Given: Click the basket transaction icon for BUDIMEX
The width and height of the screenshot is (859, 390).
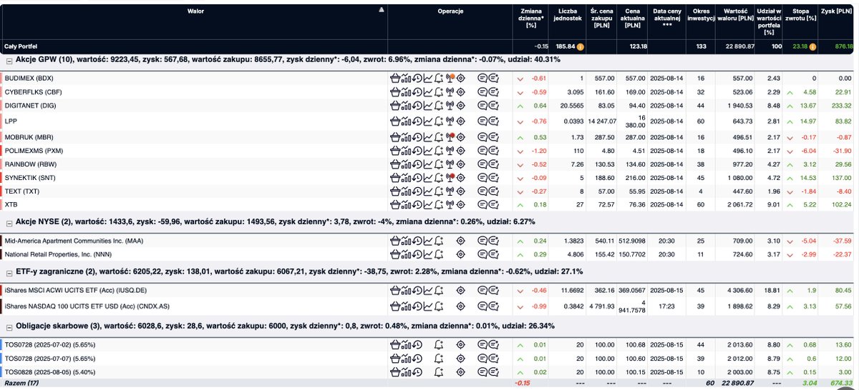Looking at the screenshot, I should pyautogui.click(x=394, y=78).
